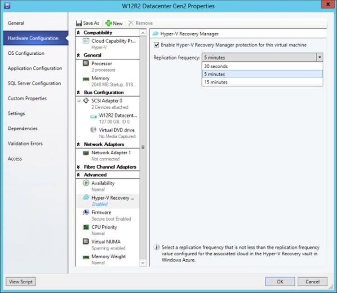Click the blue 'Enabled' status text

tap(100, 204)
